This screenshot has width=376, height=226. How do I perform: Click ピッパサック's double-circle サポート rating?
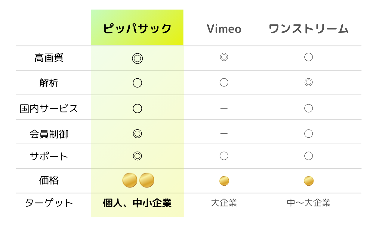click(x=137, y=156)
